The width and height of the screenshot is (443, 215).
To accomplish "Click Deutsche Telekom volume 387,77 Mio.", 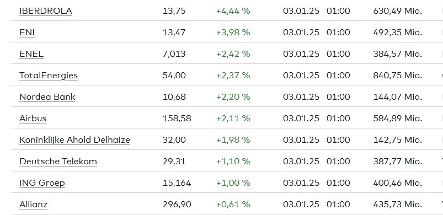I will tap(398, 161).
